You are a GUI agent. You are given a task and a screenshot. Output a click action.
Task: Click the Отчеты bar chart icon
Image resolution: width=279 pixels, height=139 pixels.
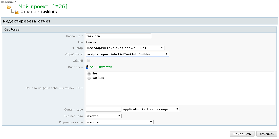[17, 12]
